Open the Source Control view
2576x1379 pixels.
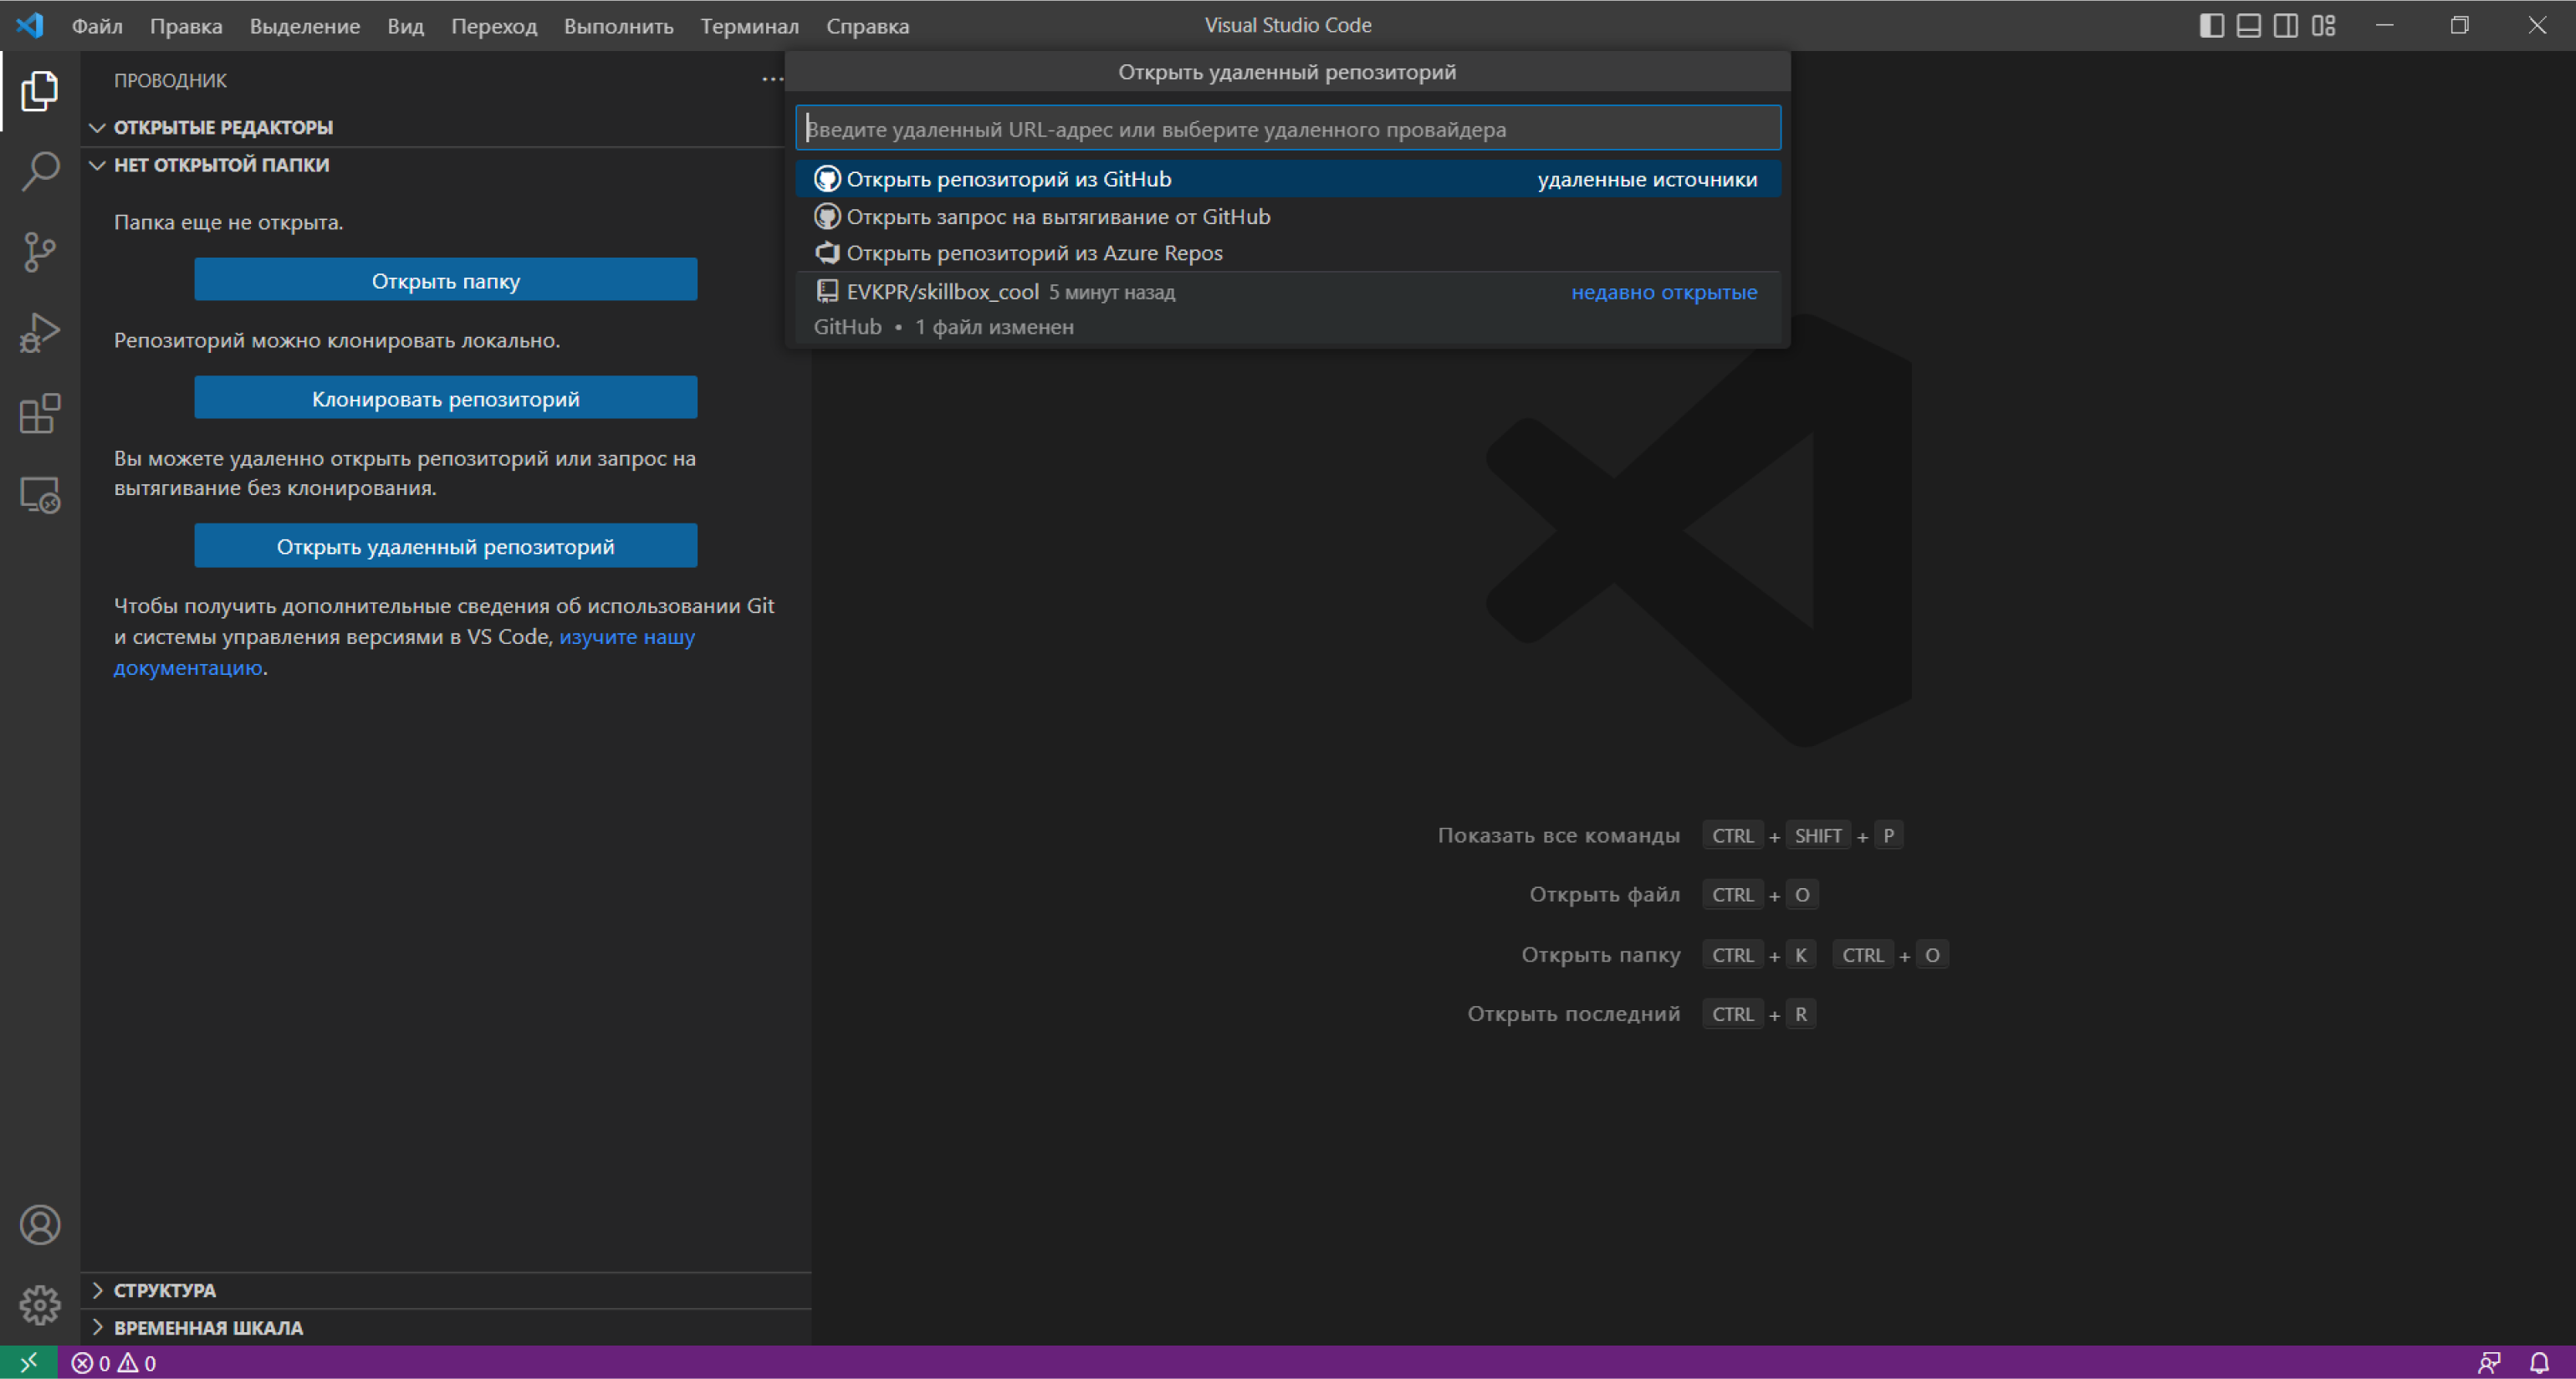click(40, 252)
